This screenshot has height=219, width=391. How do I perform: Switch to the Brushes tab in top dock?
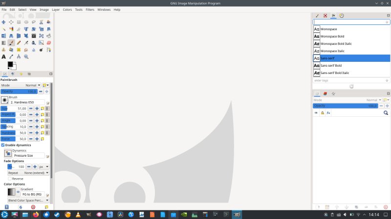[317, 16]
